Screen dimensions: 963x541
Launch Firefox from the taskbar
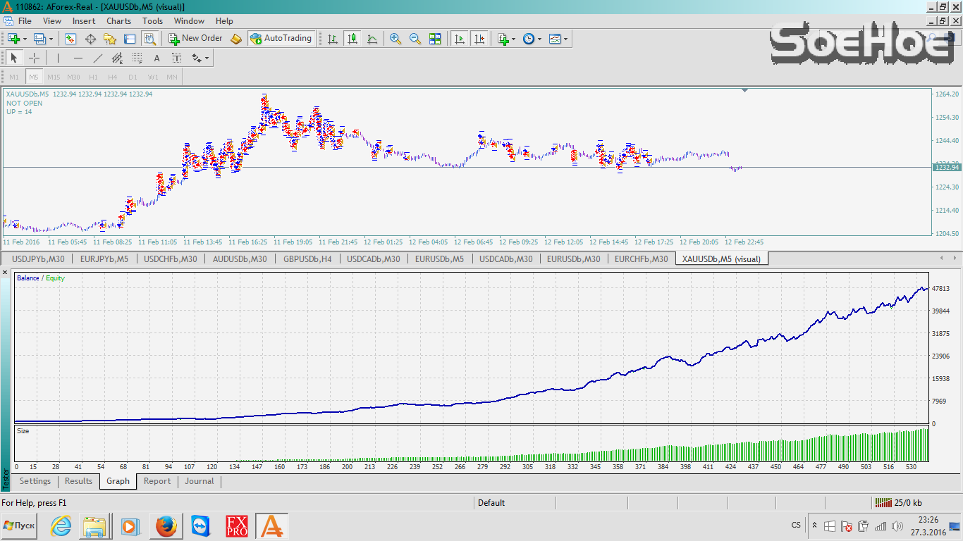(x=166, y=526)
